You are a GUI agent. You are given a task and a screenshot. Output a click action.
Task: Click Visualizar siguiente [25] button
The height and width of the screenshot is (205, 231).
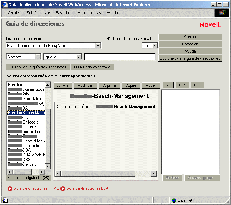pos(28,178)
